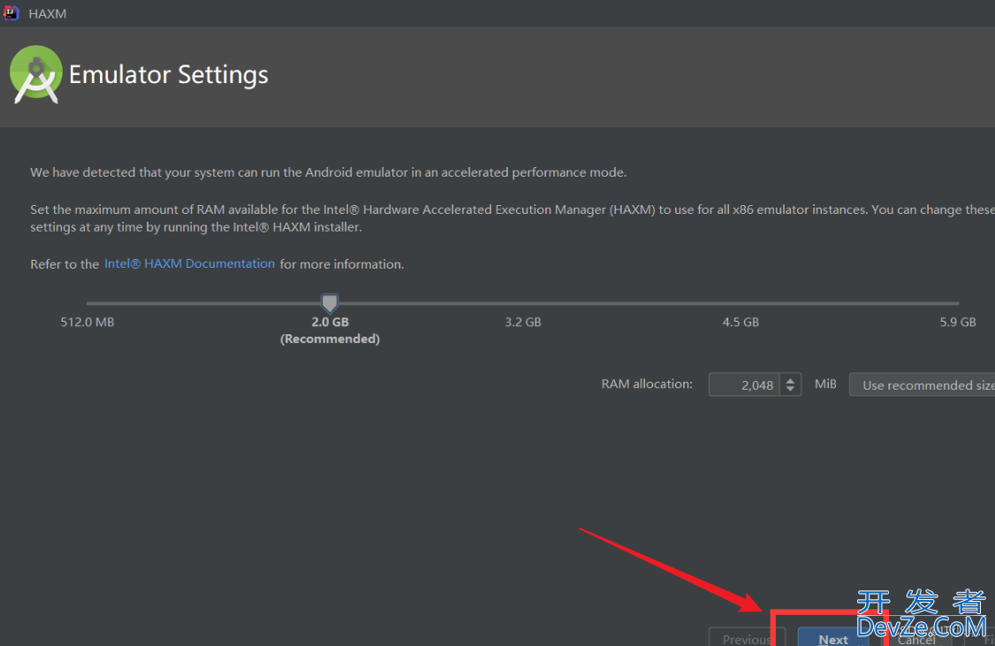Click the Next button
The image size is (995, 646).
[x=832, y=637]
